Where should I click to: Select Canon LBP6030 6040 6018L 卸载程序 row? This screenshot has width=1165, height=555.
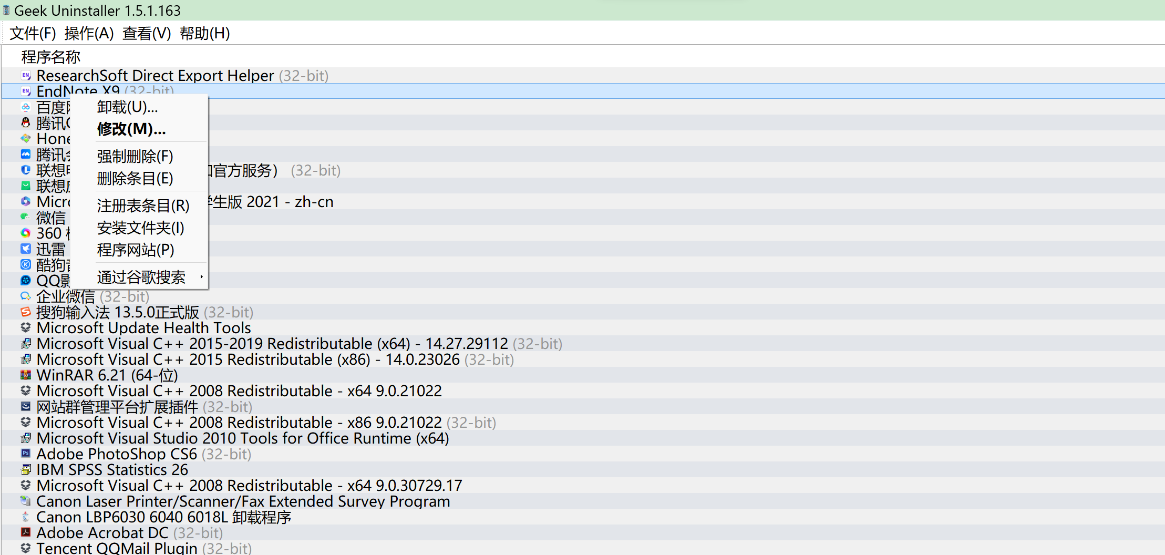pyautogui.click(x=583, y=517)
